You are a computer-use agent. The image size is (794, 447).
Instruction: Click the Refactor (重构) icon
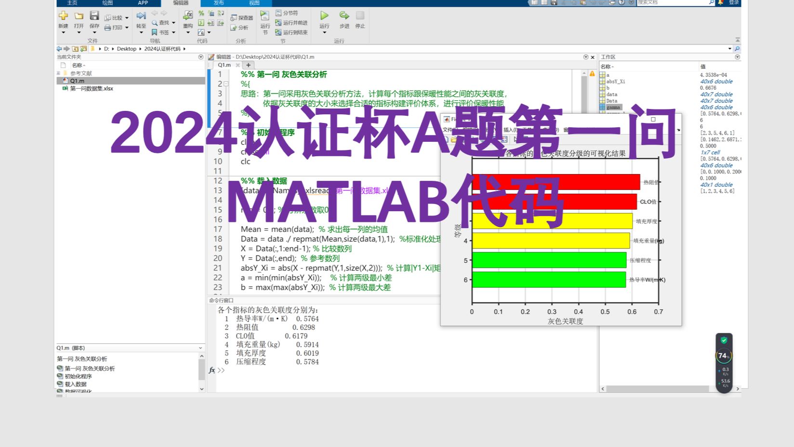click(188, 16)
